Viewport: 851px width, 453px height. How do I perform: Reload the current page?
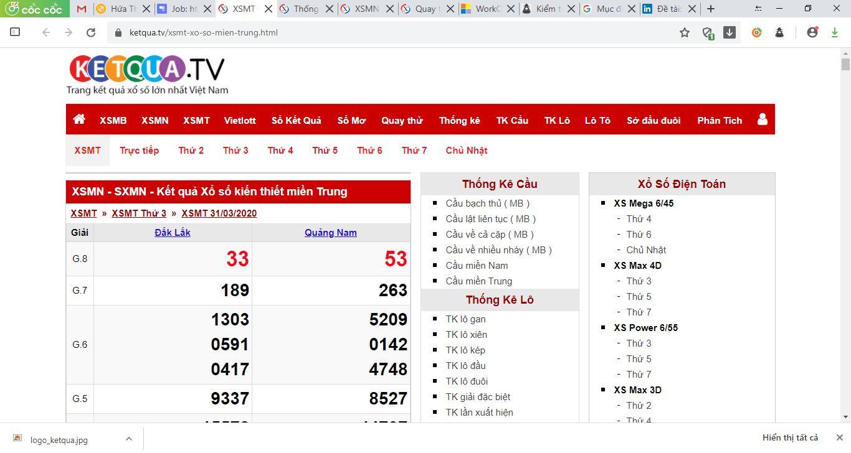(91, 32)
